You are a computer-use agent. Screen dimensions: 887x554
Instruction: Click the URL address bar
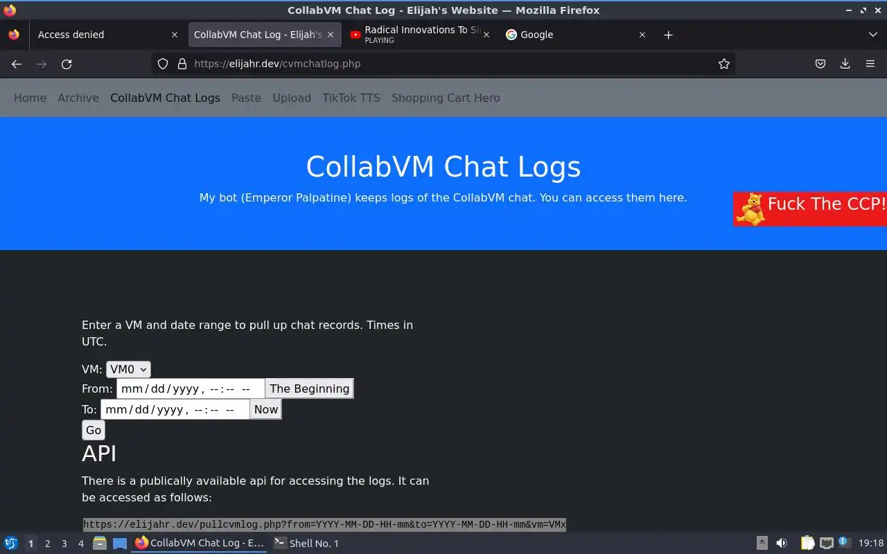point(443,64)
